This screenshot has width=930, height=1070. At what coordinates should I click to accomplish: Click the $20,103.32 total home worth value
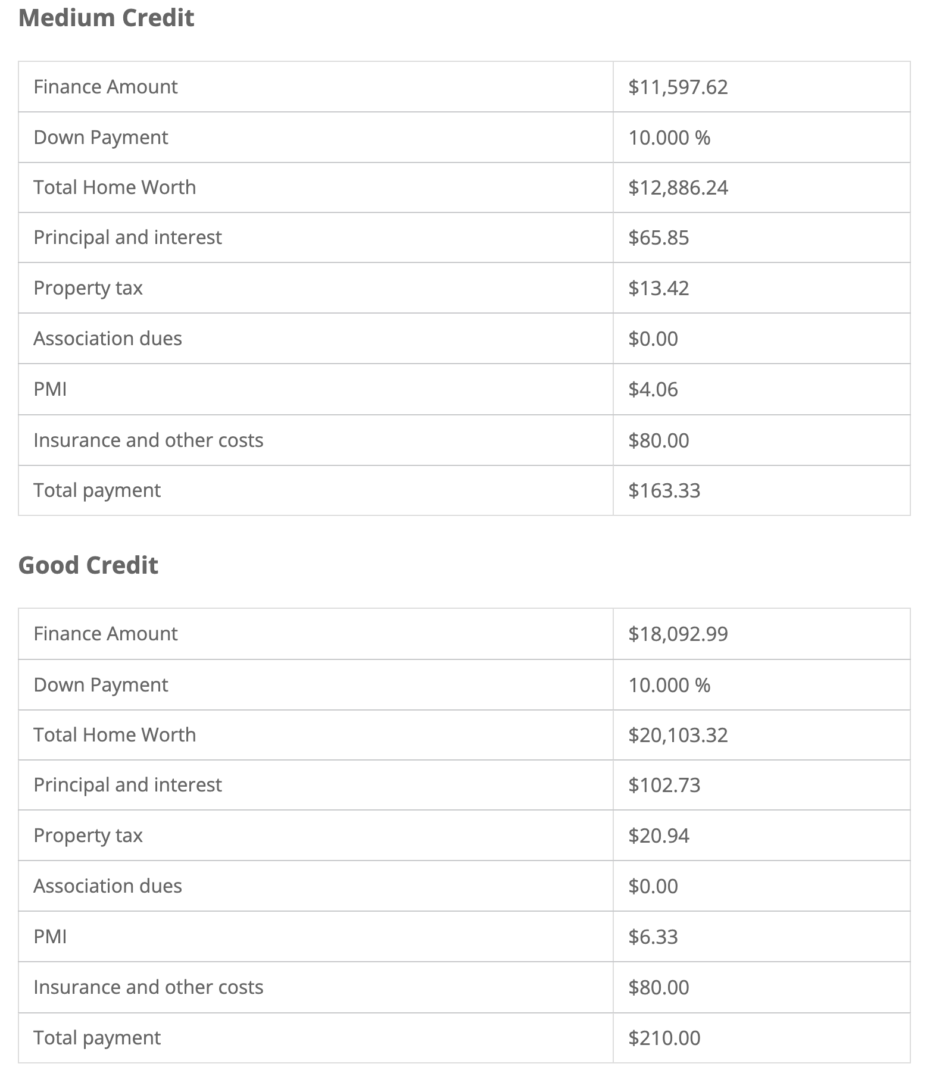tap(678, 736)
